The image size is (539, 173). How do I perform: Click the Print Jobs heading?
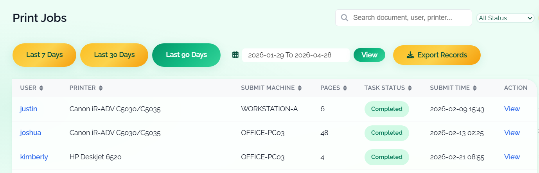point(40,18)
